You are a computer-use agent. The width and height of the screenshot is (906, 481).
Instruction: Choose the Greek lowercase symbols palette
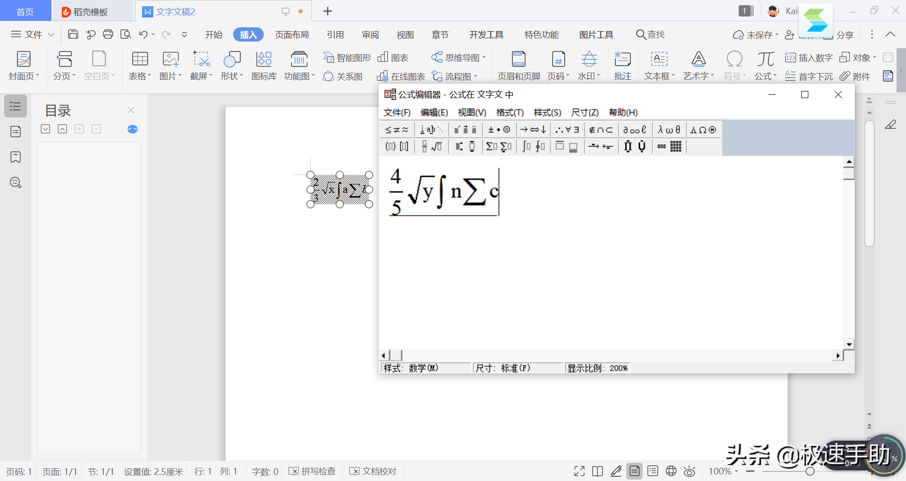pyautogui.click(x=669, y=130)
